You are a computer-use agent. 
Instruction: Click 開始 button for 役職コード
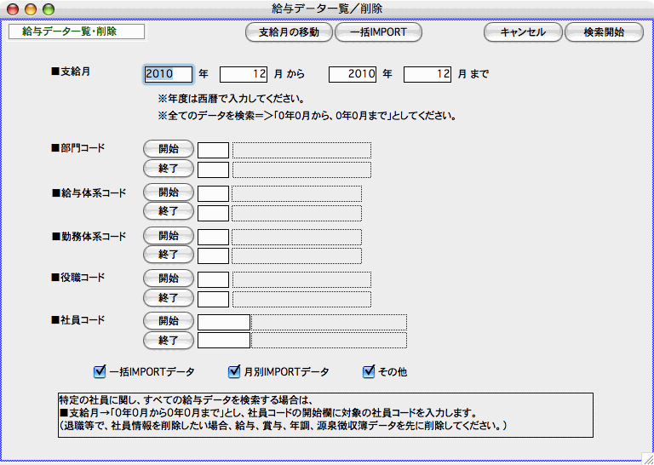pyautogui.click(x=168, y=278)
